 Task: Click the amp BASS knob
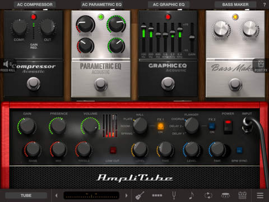[x=33, y=150]
